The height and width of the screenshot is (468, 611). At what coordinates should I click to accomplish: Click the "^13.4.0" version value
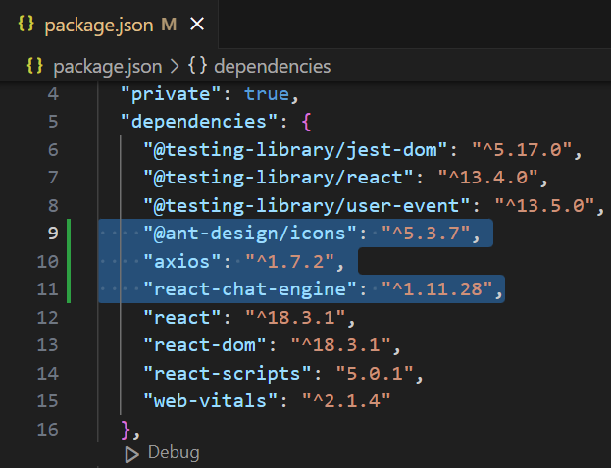[x=488, y=178]
